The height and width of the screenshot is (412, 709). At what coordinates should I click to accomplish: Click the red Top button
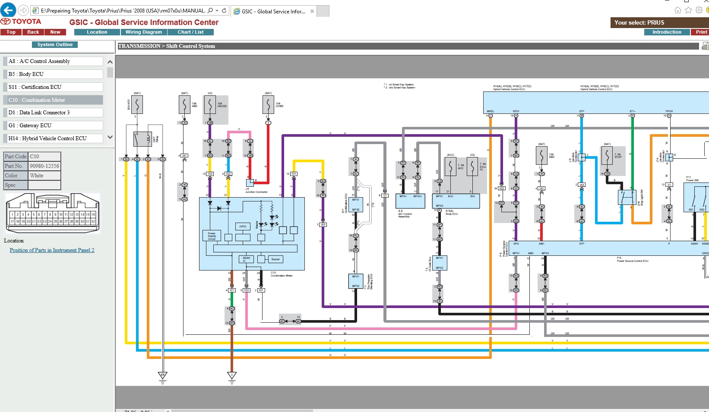11,32
